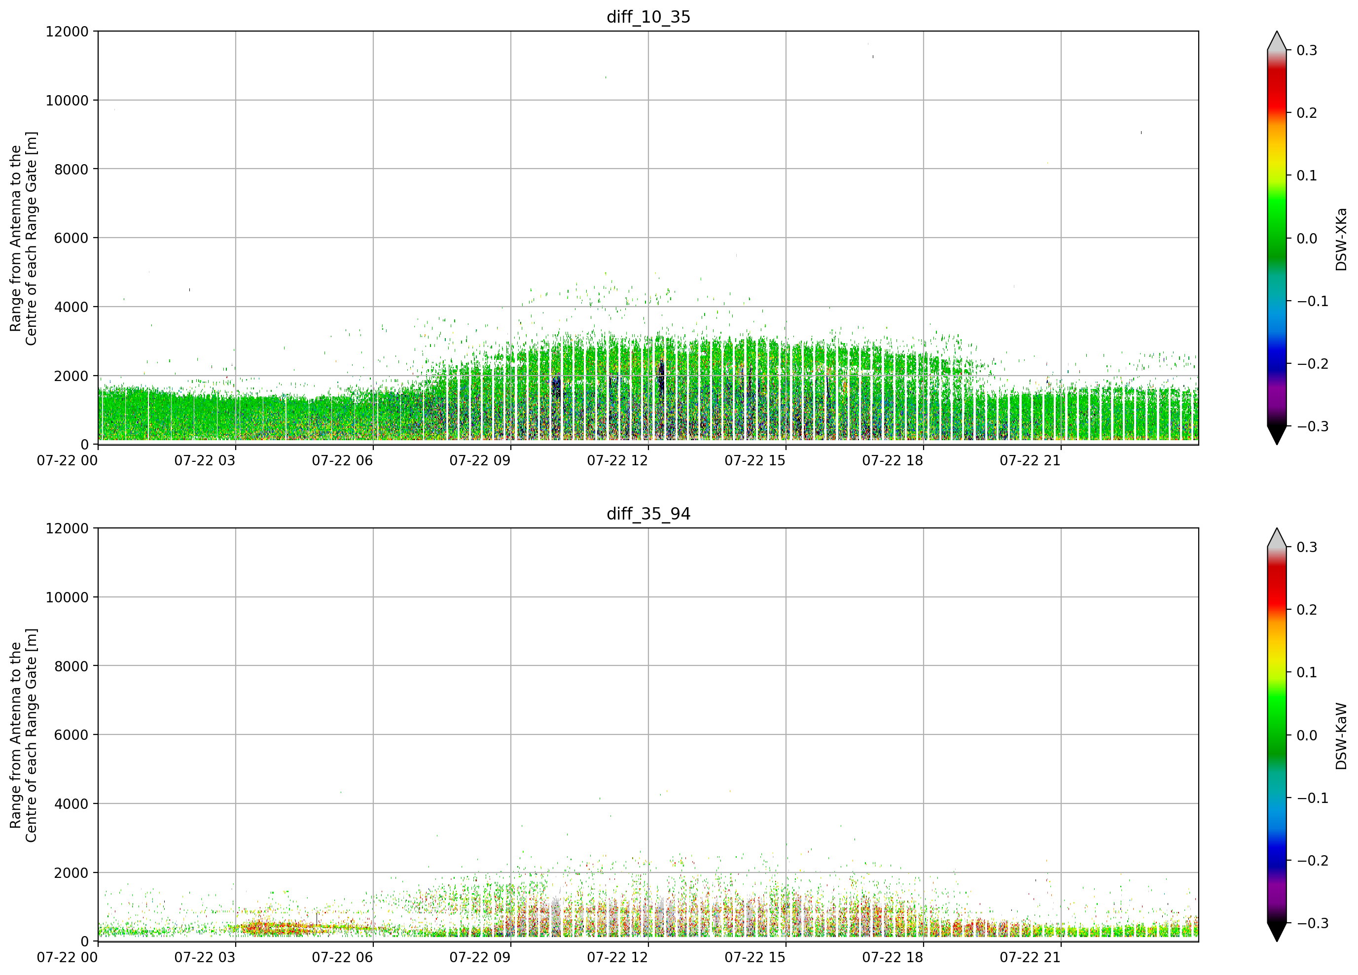Click the 07-22 15 x-tick under diff_10_35
1358x975 pixels.
click(755, 460)
